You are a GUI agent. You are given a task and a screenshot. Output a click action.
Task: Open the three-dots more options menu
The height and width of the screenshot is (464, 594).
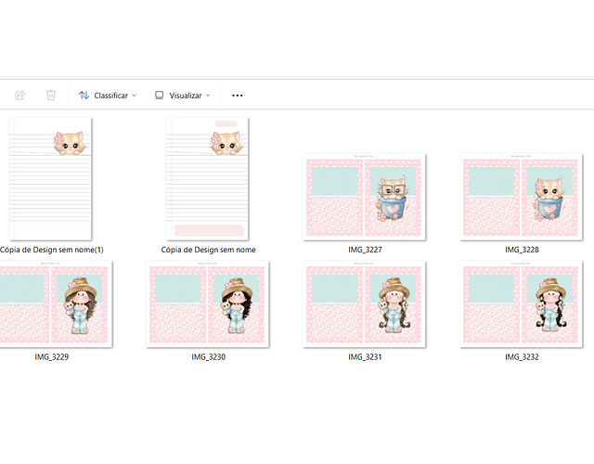tap(237, 95)
